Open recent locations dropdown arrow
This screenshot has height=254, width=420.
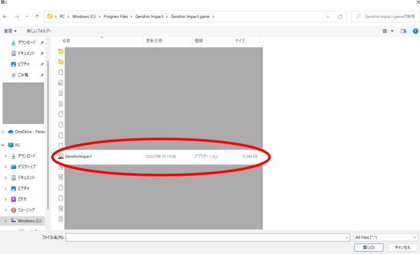click(27, 17)
